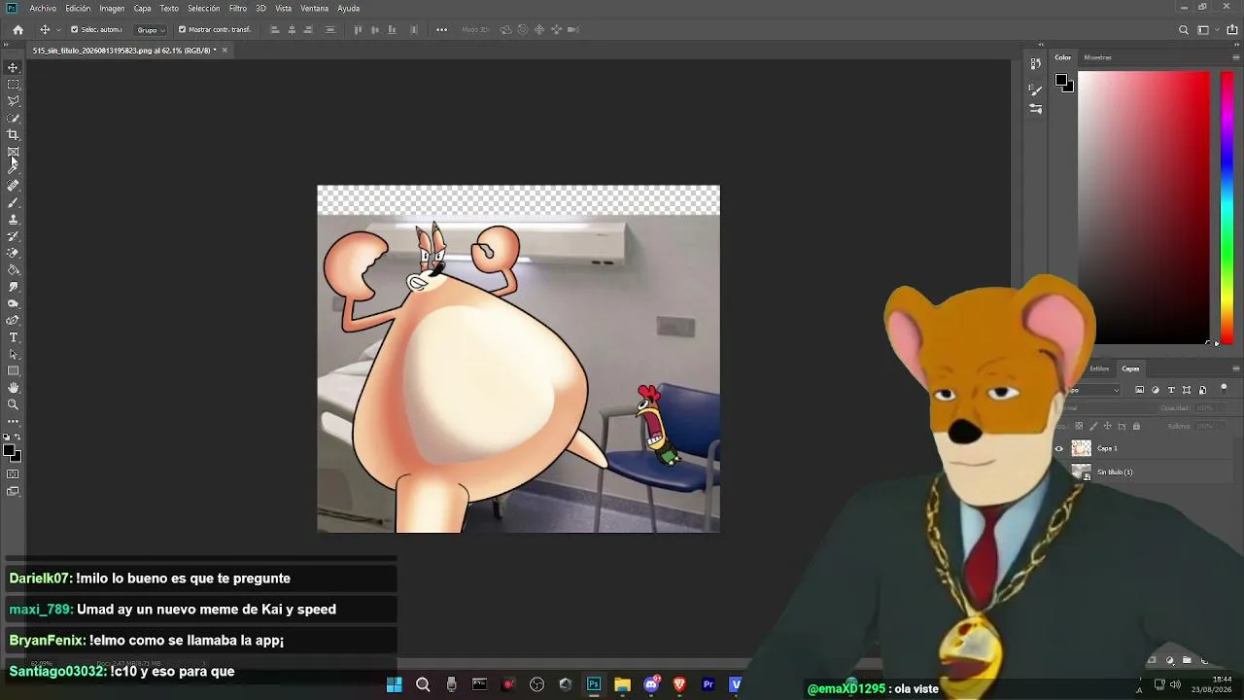The image size is (1244, 700).
Task: Open Discord from the taskbar
Action: point(651,684)
